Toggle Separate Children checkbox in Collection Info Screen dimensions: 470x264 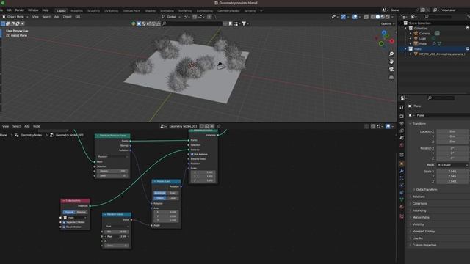64,222
